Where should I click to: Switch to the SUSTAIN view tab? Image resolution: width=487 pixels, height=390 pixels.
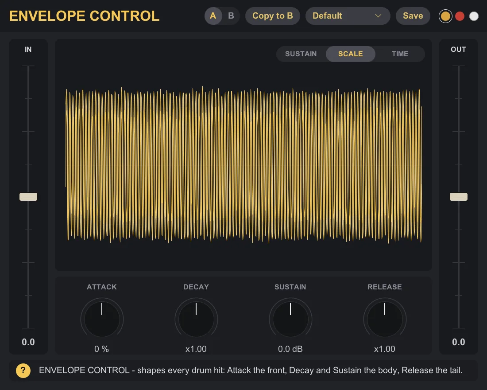pos(301,54)
